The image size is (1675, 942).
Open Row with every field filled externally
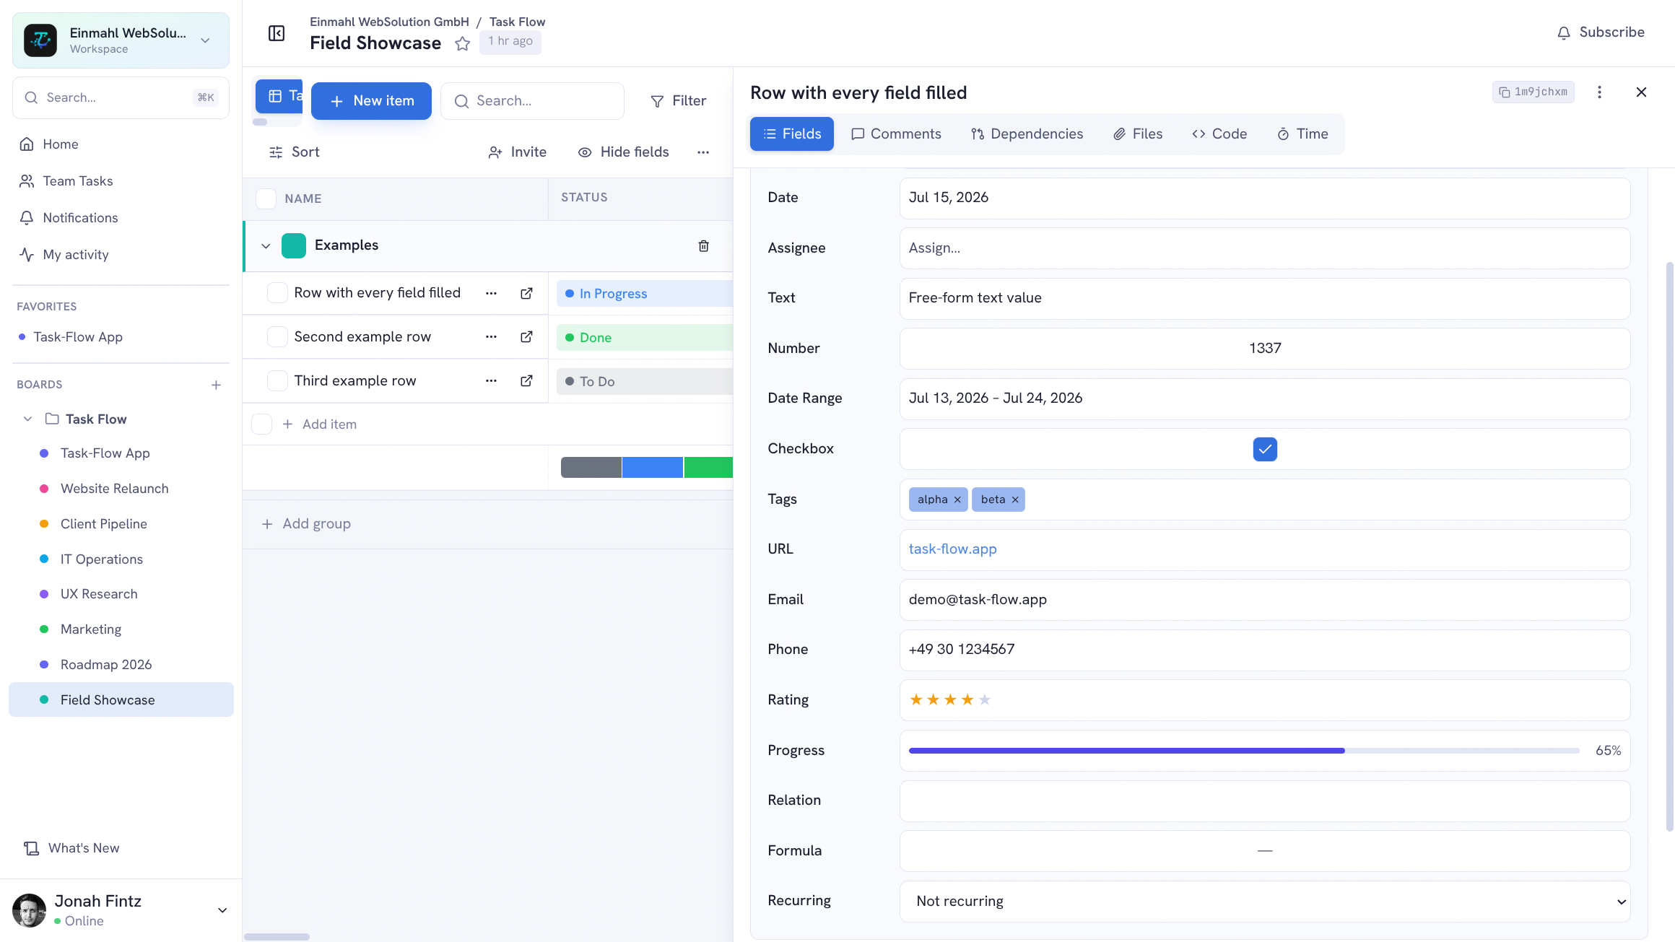point(526,293)
